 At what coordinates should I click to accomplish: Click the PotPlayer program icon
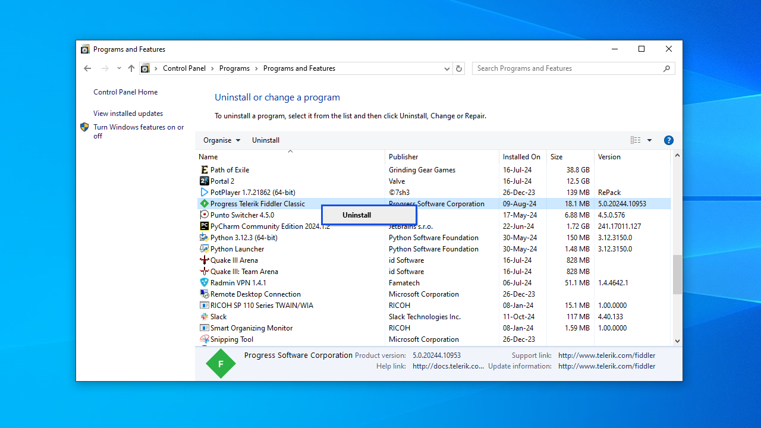[205, 193]
